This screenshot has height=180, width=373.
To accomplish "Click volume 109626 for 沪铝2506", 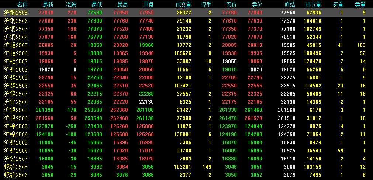I will (183, 53).
